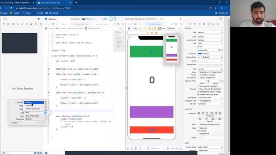
Task: Open the Event Touch Up Inside dropdown
Action: (x=36, y=116)
